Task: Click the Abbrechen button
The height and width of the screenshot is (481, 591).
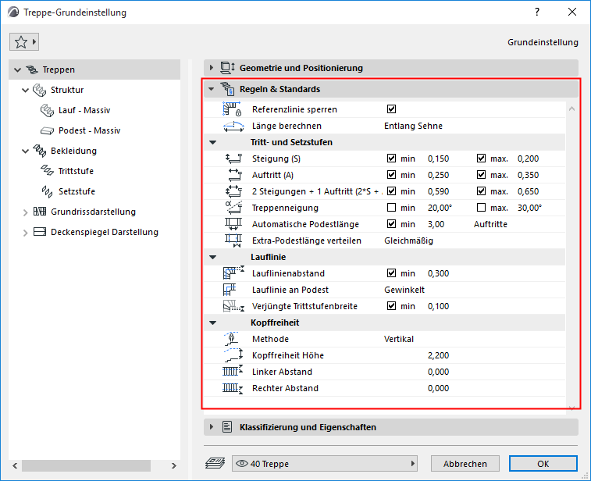Action: coord(465,464)
